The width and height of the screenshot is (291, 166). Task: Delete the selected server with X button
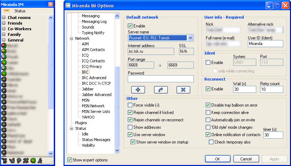click(183, 90)
